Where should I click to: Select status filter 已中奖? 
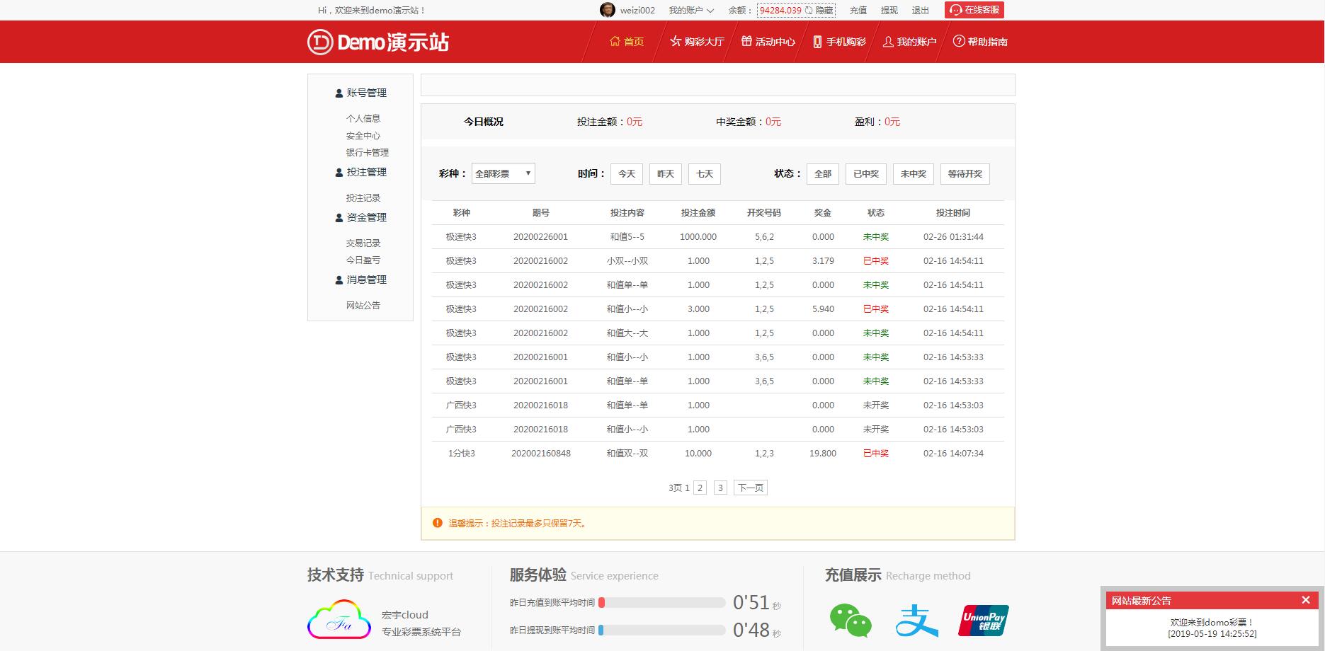pos(866,174)
